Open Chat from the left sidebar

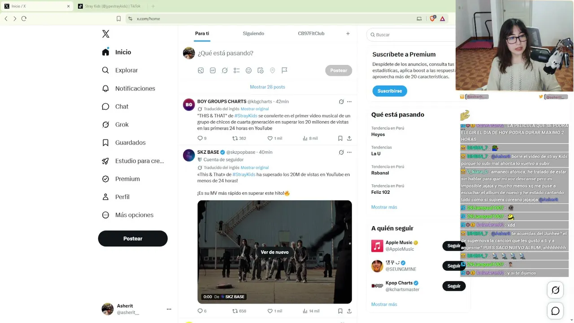click(x=115, y=106)
